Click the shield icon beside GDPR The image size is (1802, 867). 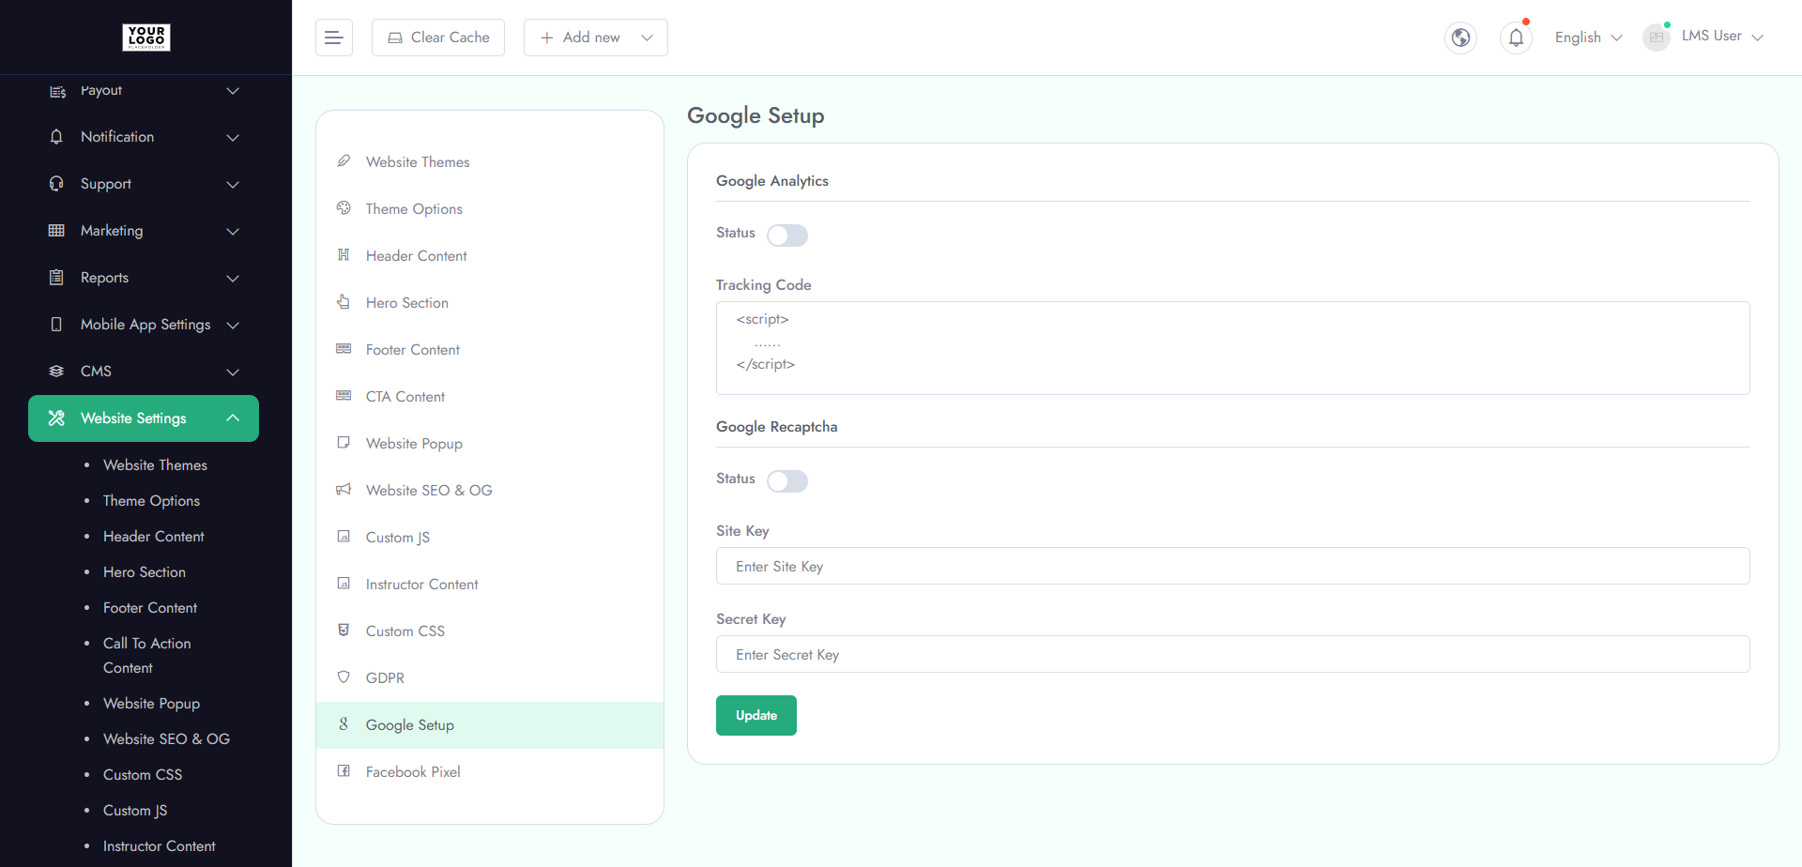click(x=344, y=677)
